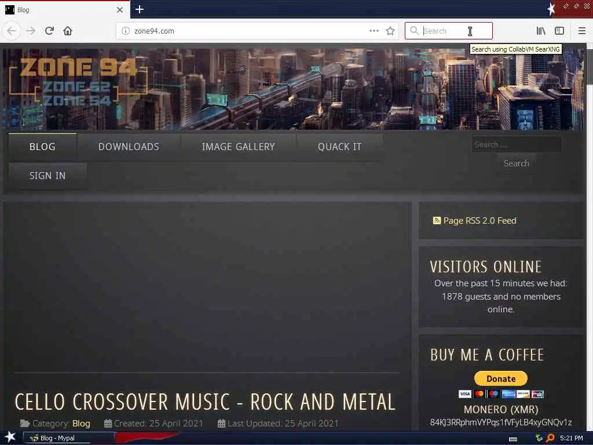Click the magnifier icon in browser search box

pyautogui.click(x=414, y=31)
